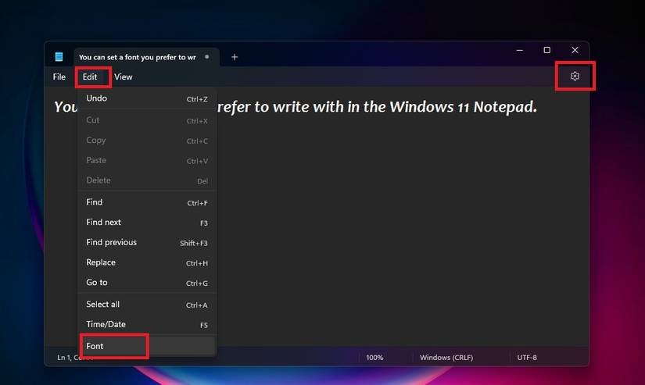Choose Undo from the Edit menu

click(x=147, y=98)
